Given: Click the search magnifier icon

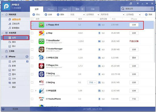Looking at the screenshot, I should coord(123,9).
